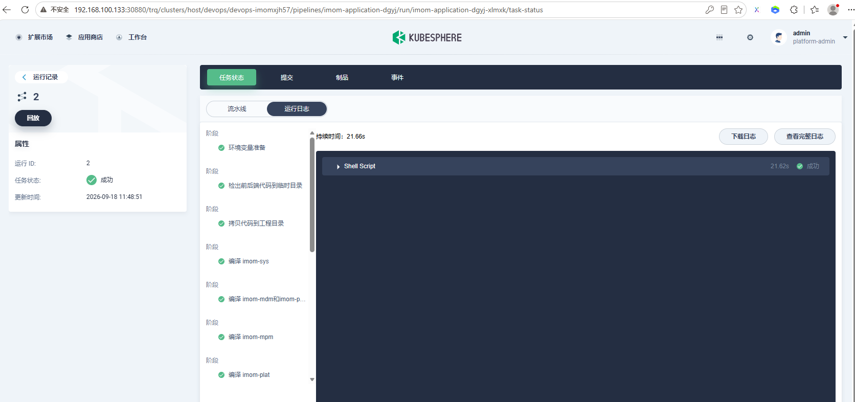This screenshot has height=402, width=855.
Task: Select stage 环境变量准备
Action: coord(247,148)
